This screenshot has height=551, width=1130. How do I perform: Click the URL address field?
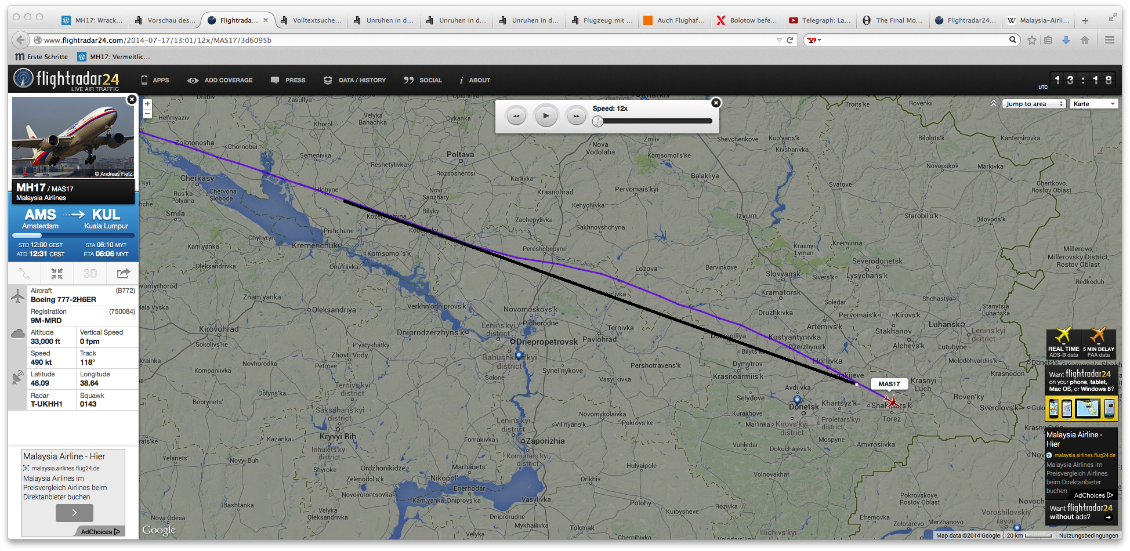406,40
